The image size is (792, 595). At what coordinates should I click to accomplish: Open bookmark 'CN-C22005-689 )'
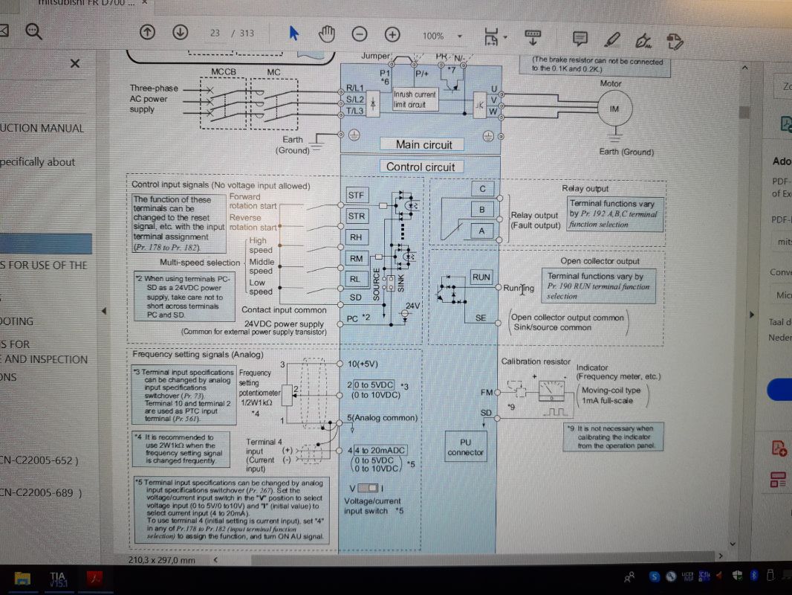click(x=41, y=492)
